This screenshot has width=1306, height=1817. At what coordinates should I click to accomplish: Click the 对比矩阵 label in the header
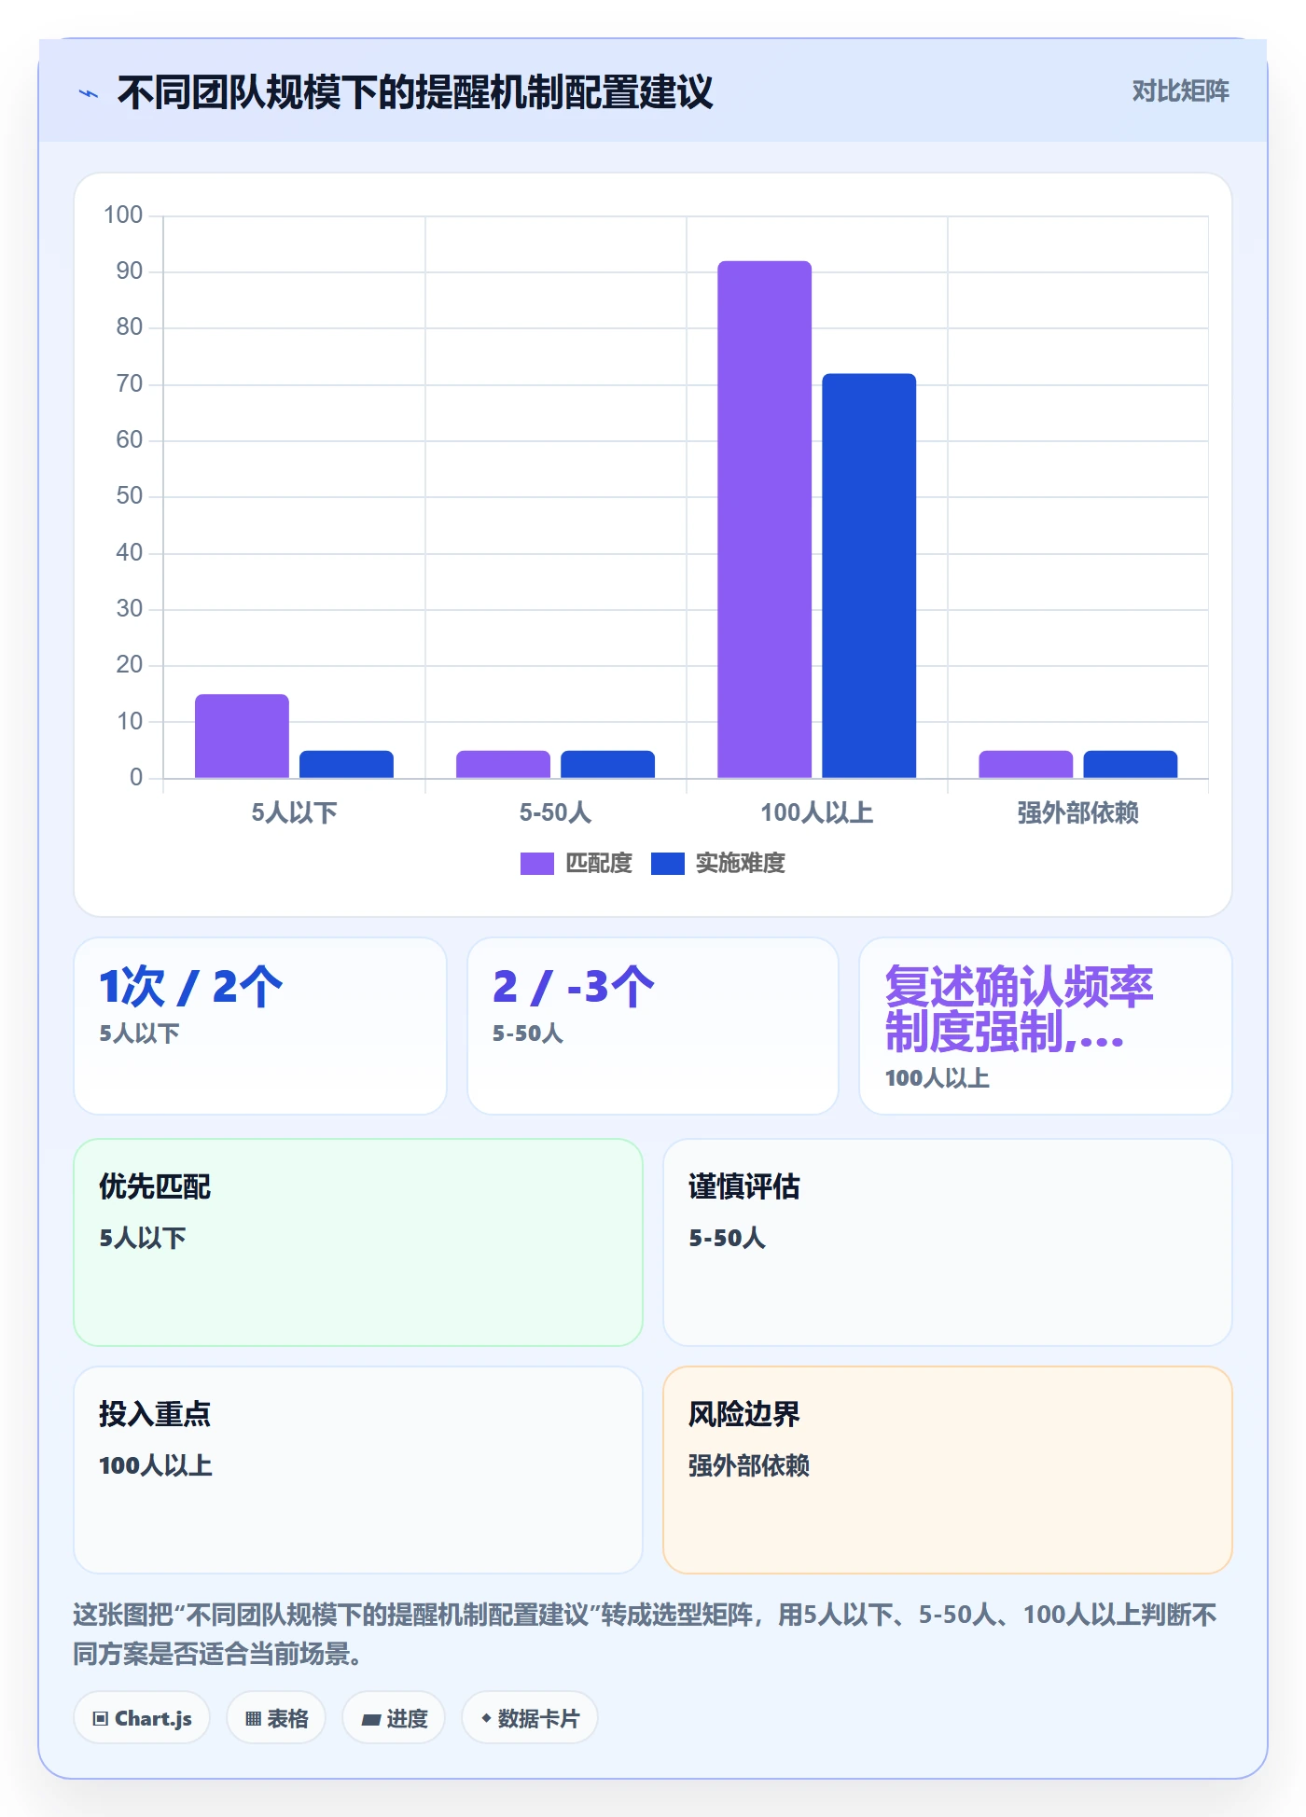point(1180,90)
